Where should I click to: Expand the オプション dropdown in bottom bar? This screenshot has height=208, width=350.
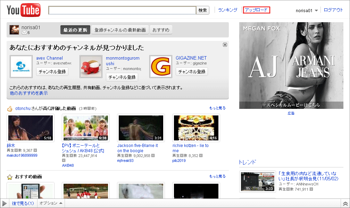click(51, 203)
